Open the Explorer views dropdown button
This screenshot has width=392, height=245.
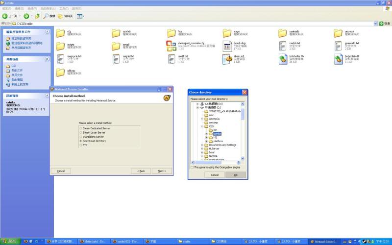tap(80, 16)
